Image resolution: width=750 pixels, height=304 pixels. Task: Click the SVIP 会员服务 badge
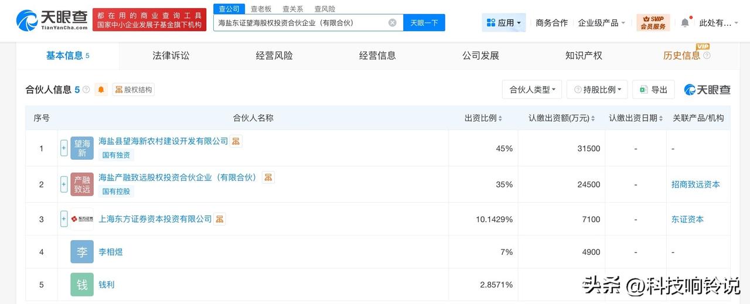pyautogui.click(x=653, y=23)
